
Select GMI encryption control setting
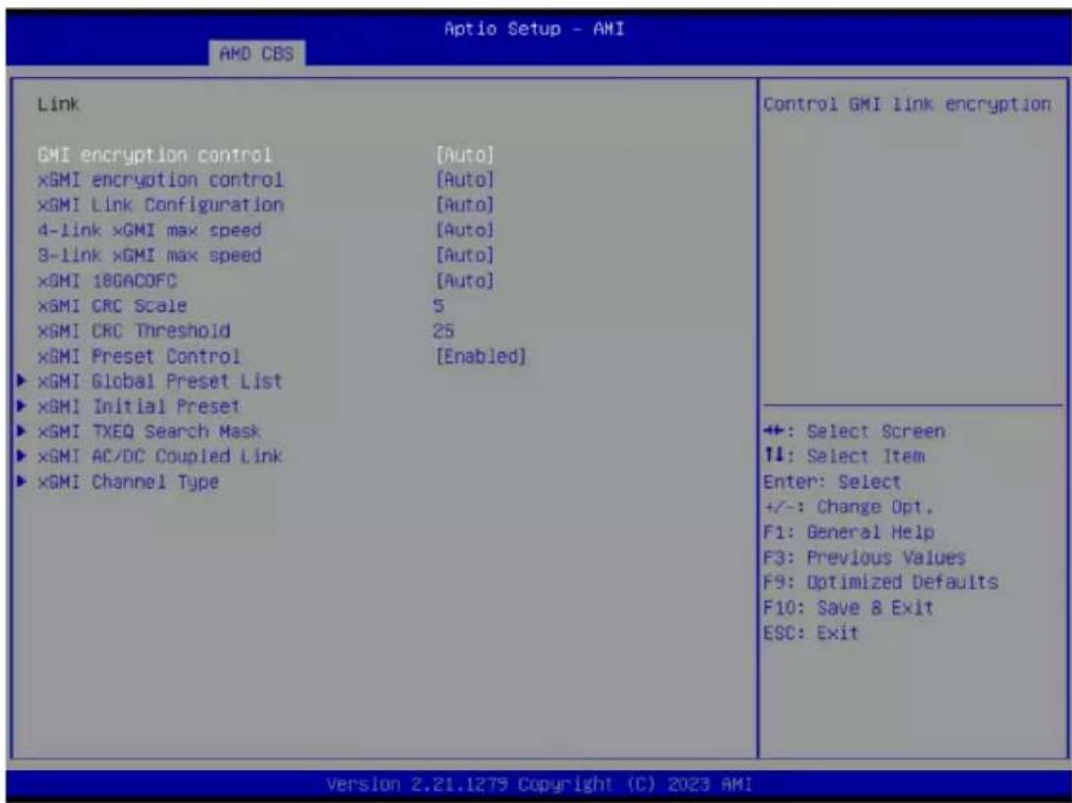point(155,155)
